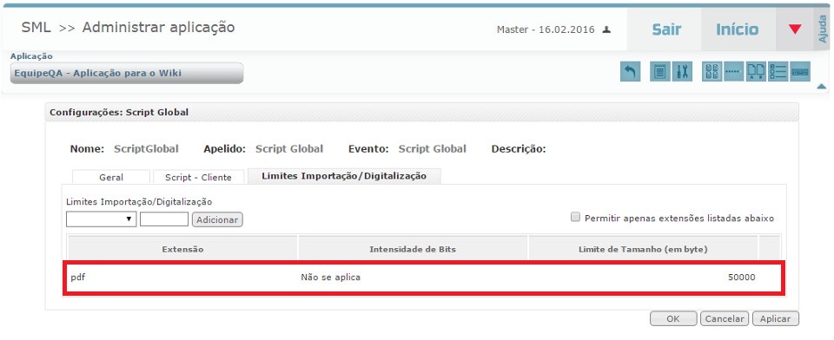Image resolution: width=834 pixels, height=340 pixels.
Task: Click the keyboard-like bar toolbar icon
Action: pos(800,72)
